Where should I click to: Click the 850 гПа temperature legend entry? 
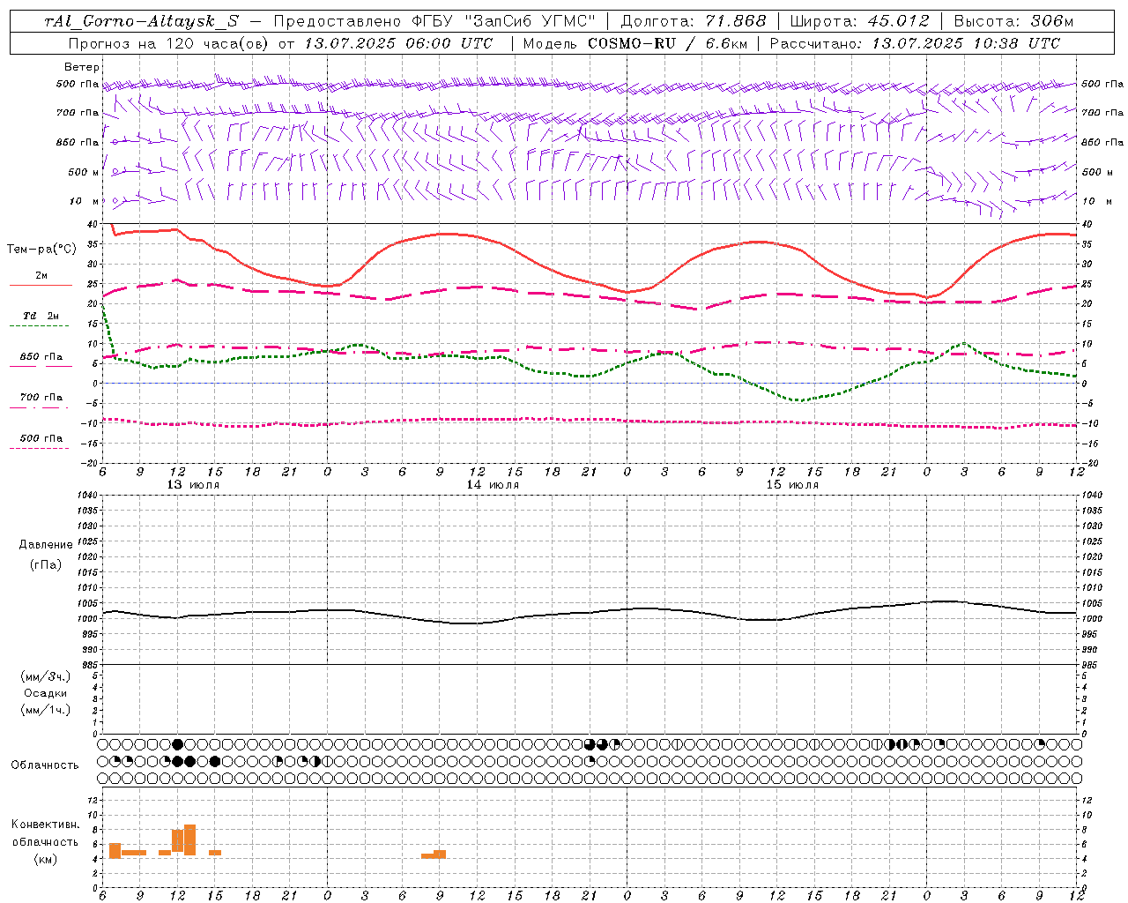[41, 356]
